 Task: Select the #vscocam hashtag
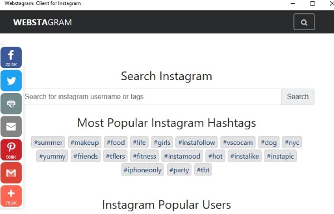[x=238, y=142]
